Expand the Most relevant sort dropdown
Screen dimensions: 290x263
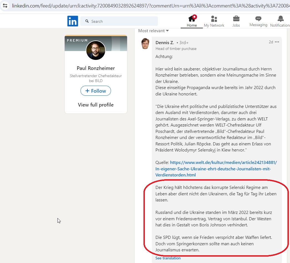pos(153,31)
